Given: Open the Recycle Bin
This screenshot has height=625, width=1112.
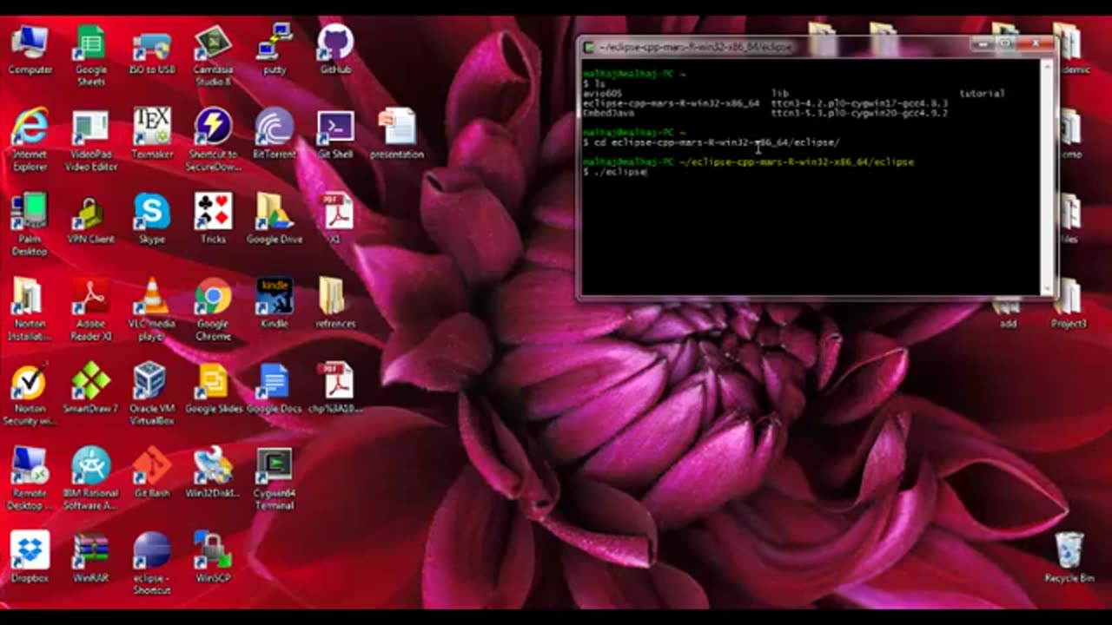Looking at the screenshot, I should coord(1069,557).
